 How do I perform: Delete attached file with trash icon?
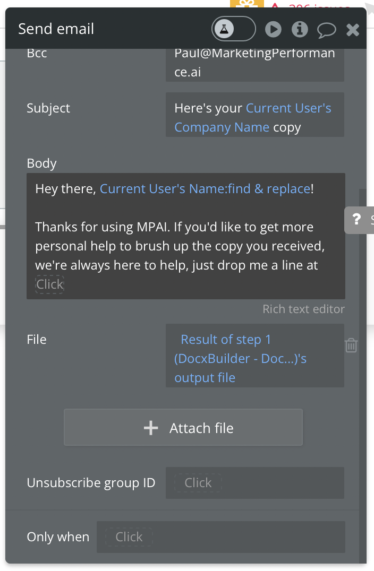[351, 345]
